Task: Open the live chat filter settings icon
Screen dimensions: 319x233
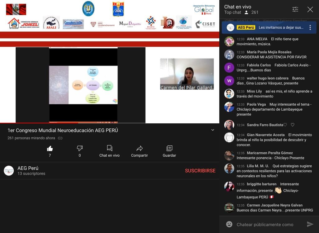Action: (x=295, y=9)
